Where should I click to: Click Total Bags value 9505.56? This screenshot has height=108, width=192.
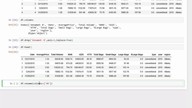[100, 63]
